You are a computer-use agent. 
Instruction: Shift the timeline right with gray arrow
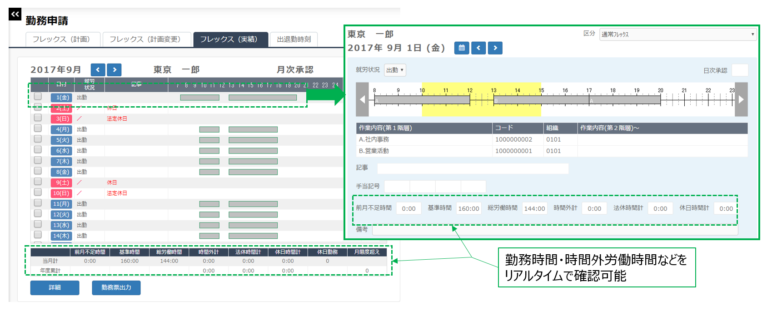[x=741, y=99]
